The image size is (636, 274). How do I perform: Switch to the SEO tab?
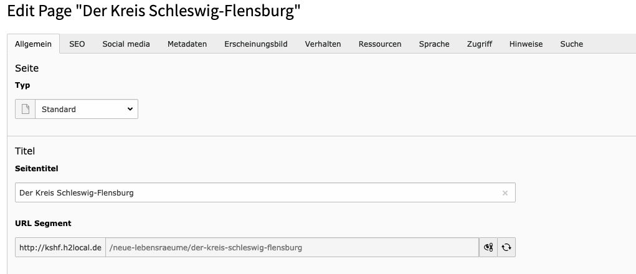click(77, 44)
